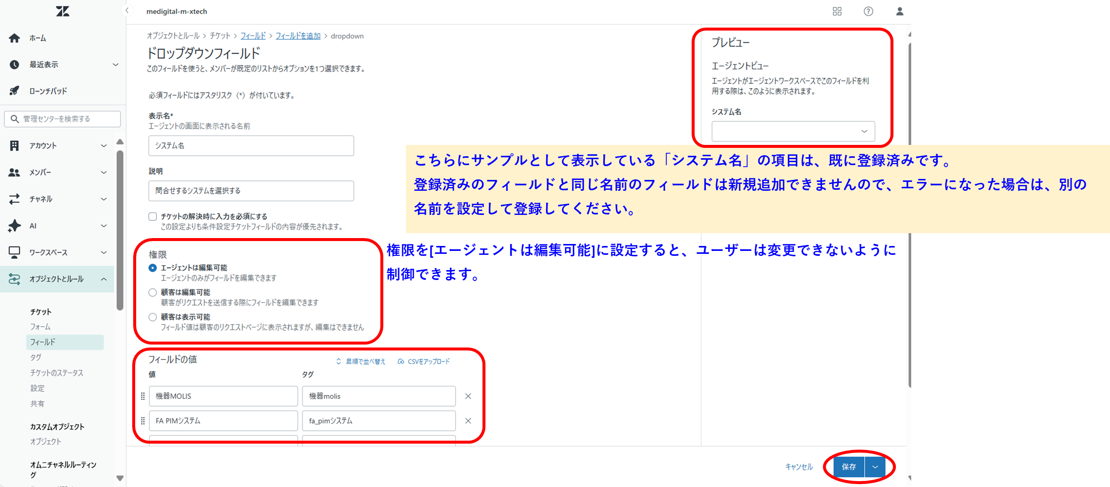This screenshot has width=1110, height=487.
Task: Open the user profile icon
Action: [899, 11]
